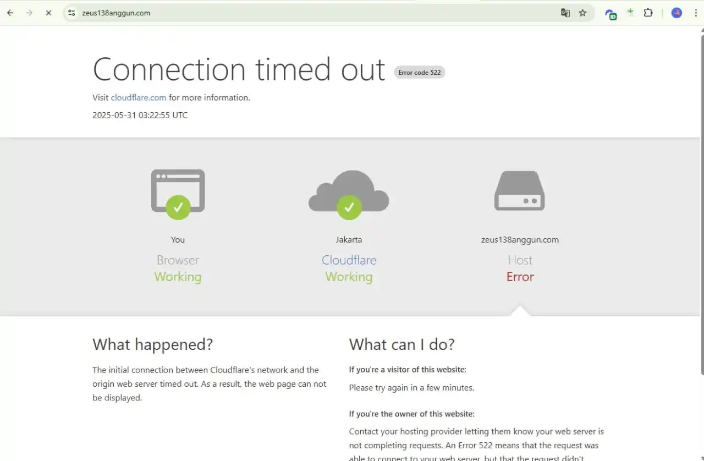Click the timestamp 2025-05-31 03:22:55 UTC

coord(140,115)
